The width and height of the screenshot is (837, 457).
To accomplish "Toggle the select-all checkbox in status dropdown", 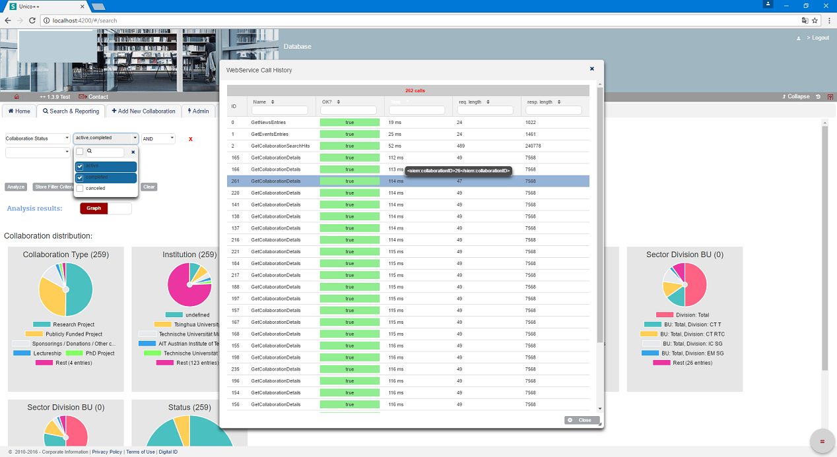I will 80,152.
